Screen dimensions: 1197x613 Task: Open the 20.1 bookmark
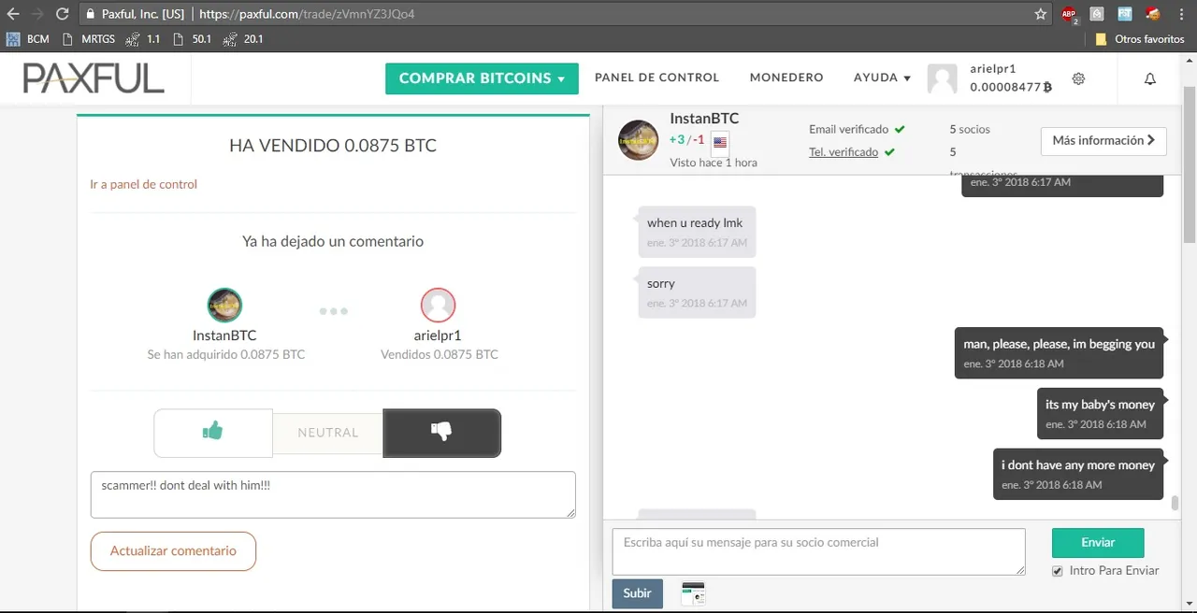[243, 39]
